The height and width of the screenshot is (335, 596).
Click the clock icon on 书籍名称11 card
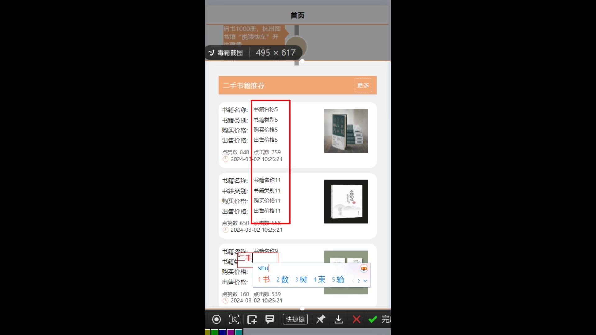click(x=226, y=230)
